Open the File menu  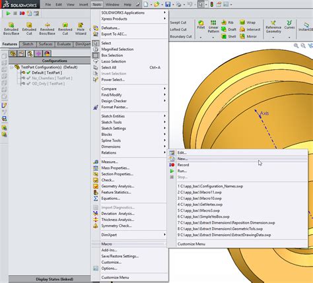point(48,5)
